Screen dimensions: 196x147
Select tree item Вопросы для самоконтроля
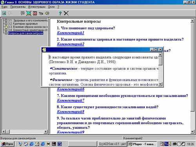pyautogui.click(x=25, y=33)
